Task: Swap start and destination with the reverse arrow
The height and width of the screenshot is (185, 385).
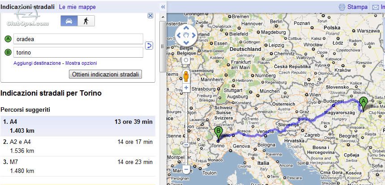Action: tap(149, 46)
